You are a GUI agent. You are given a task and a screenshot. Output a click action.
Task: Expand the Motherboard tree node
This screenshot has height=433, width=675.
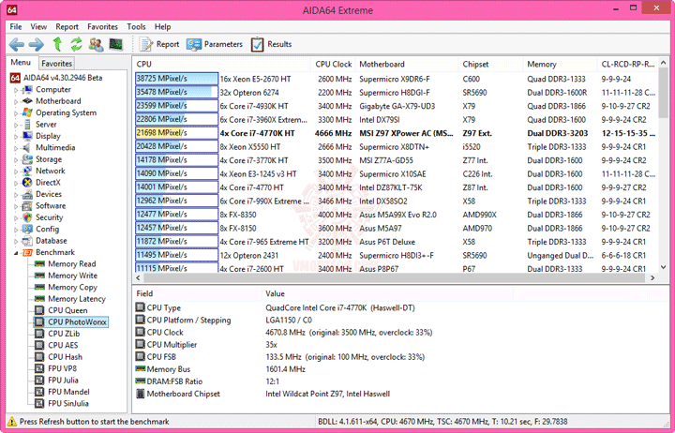coord(16,101)
